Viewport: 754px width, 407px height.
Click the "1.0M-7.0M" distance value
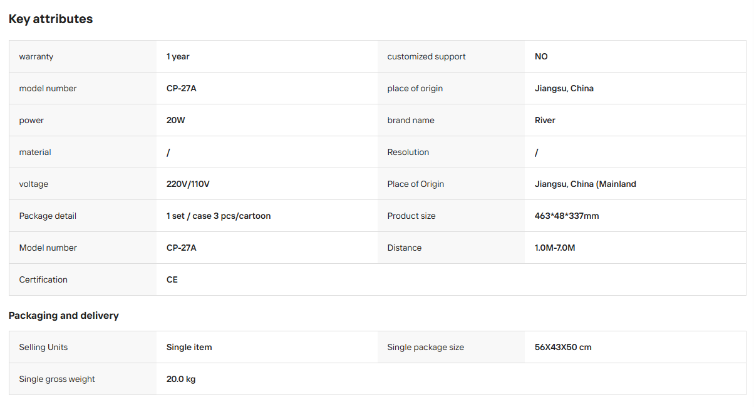[x=555, y=248]
